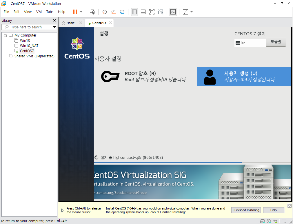Open ROOT 암호 settings
The image size is (293, 224).
coord(143,77)
